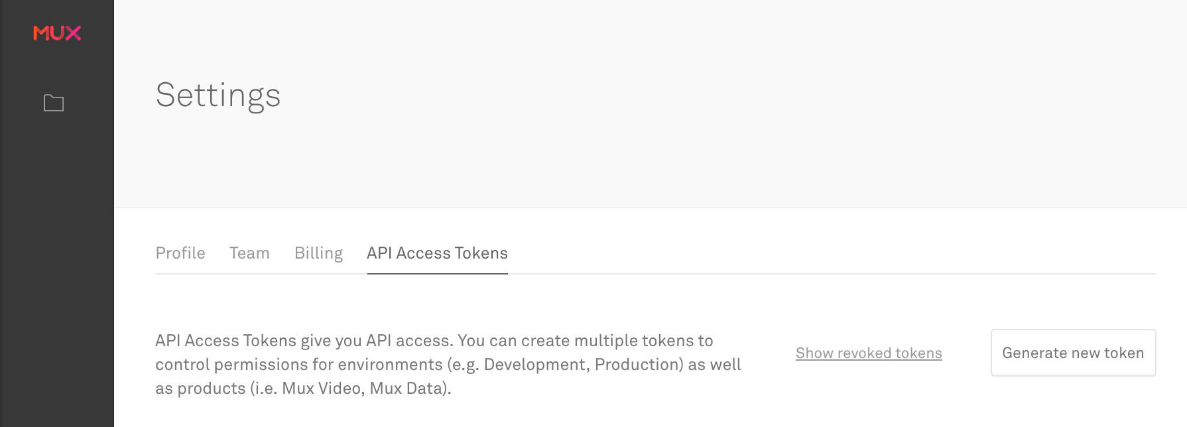The width and height of the screenshot is (1187, 427).
Task: Select the API Access Tokens tab
Action: pyautogui.click(x=437, y=253)
